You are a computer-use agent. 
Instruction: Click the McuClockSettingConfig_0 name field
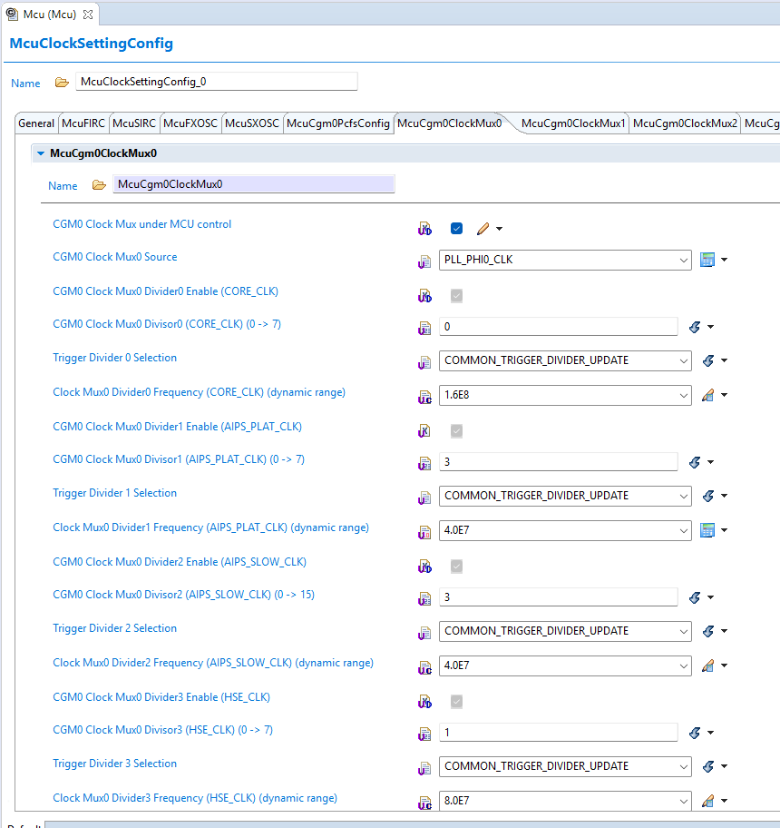click(216, 82)
